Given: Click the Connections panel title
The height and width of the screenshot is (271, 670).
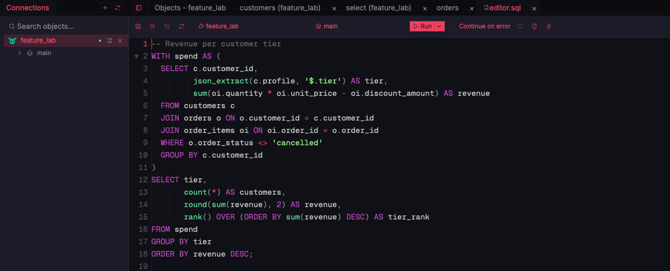Looking at the screenshot, I should (27, 8).
